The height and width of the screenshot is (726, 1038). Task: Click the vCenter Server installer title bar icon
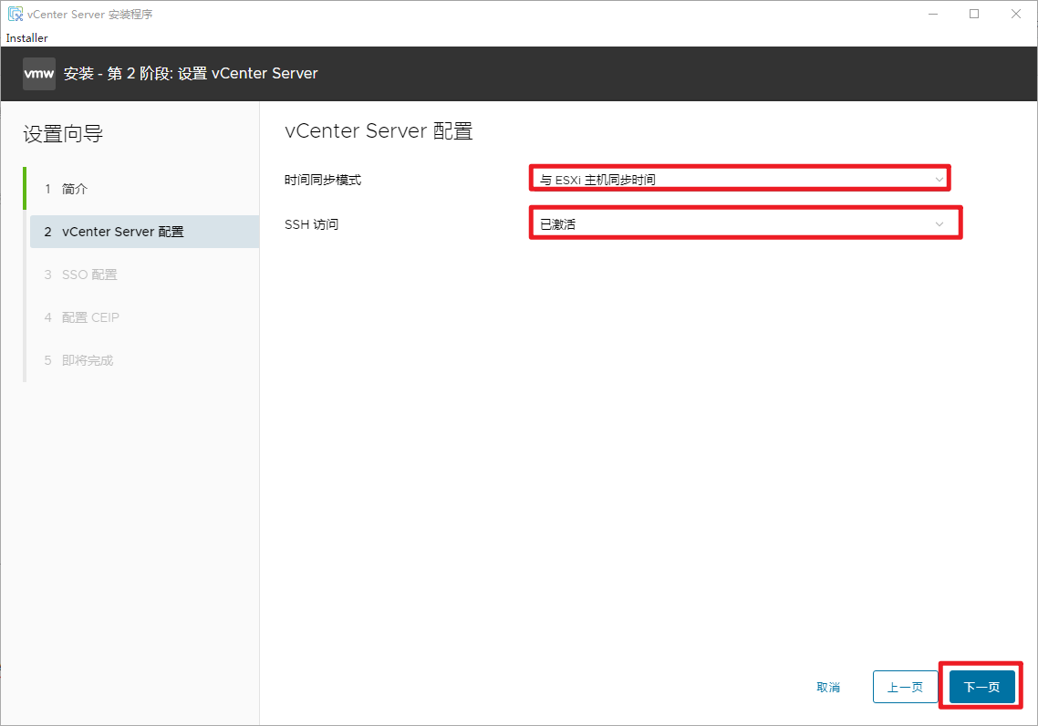pyautogui.click(x=16, y=15)
